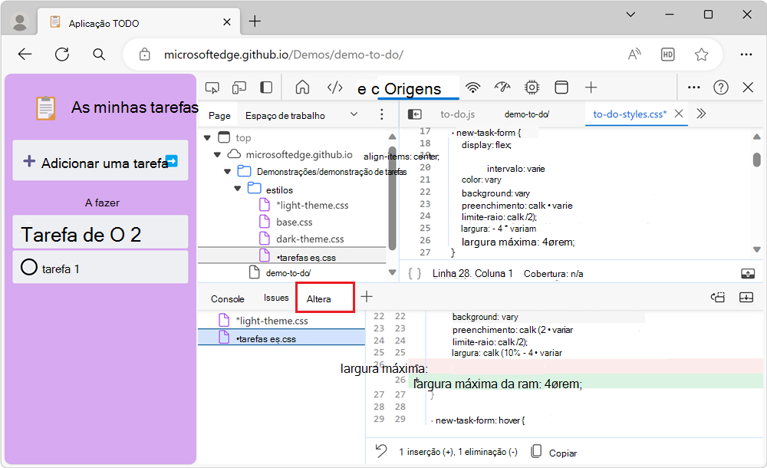
Task: Open the Performance gauge icon
Action: point(502,87)
